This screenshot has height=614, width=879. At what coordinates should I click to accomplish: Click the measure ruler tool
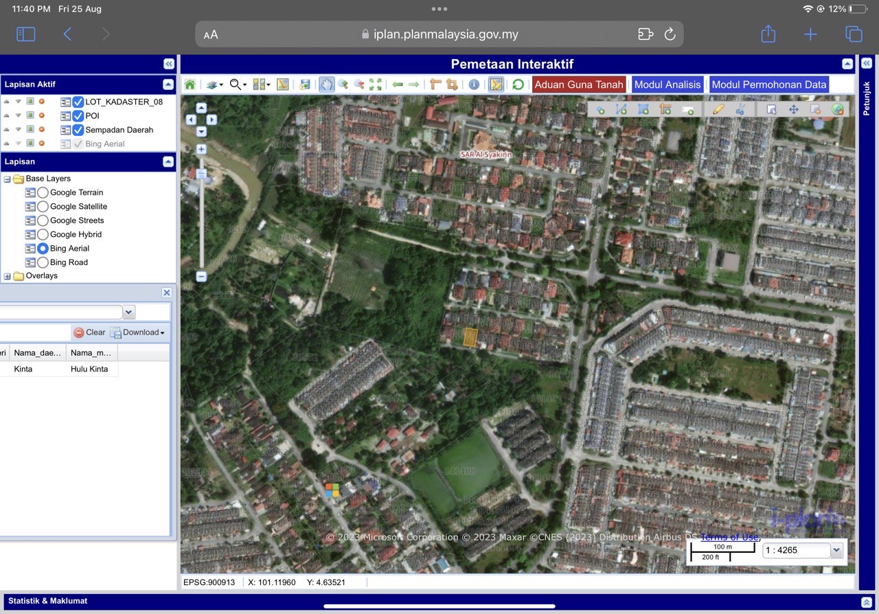pos(435,84)
